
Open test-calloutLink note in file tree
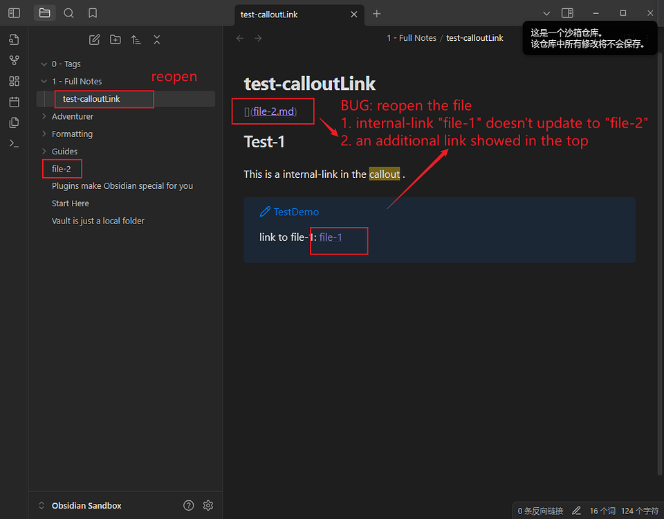(126, 99)
